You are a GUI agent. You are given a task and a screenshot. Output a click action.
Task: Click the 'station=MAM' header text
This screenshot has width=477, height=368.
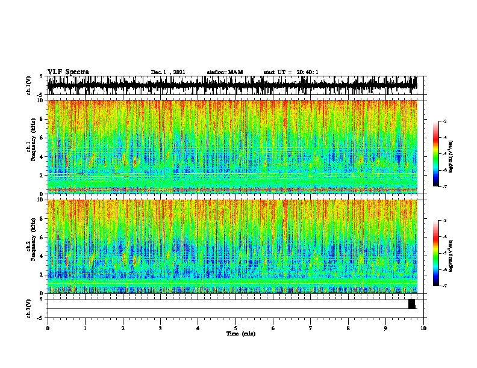point(225,72)
